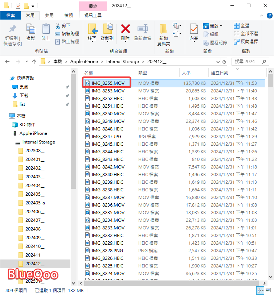The width and height of the screenshot is (274, 295).
Task: Select the 202411__ folder in tree
Action: click(35, 255)
